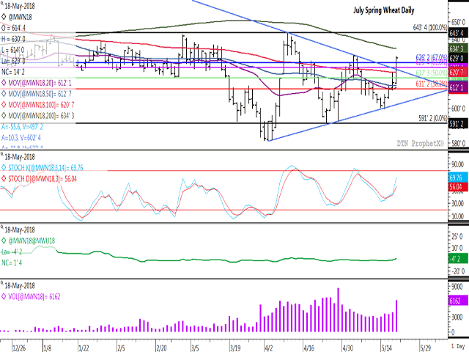Screen dimensions: 469x352
Task: Click the green diamond beside the MOV 200 study
Action: [x=4, y=116]
